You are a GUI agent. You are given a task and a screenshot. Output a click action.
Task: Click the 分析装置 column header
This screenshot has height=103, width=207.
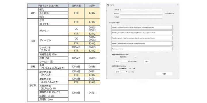pos(76,6)
